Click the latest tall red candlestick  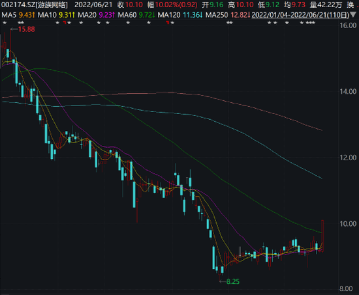(322, 236)
